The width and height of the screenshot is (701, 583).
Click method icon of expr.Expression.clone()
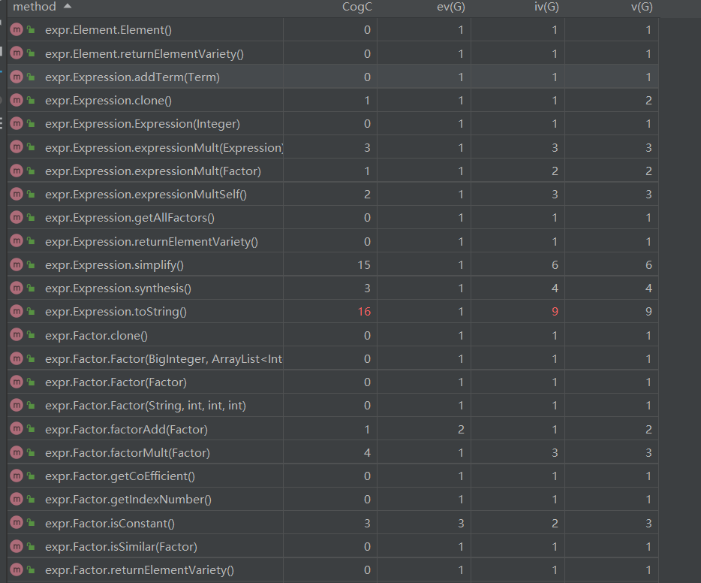17,100
